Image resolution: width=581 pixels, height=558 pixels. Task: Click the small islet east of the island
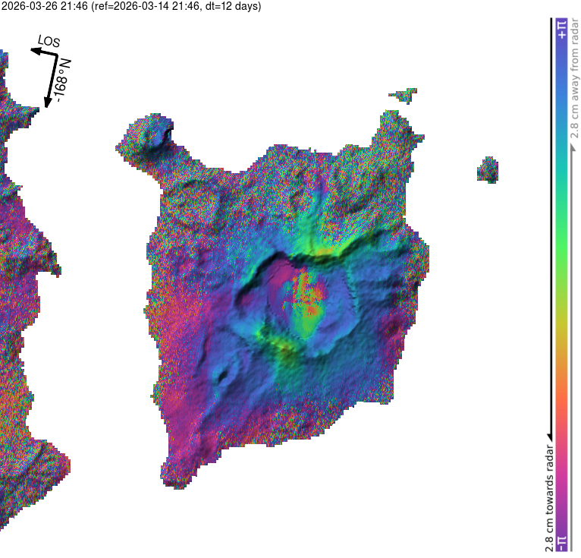click(x=487, y=169)
